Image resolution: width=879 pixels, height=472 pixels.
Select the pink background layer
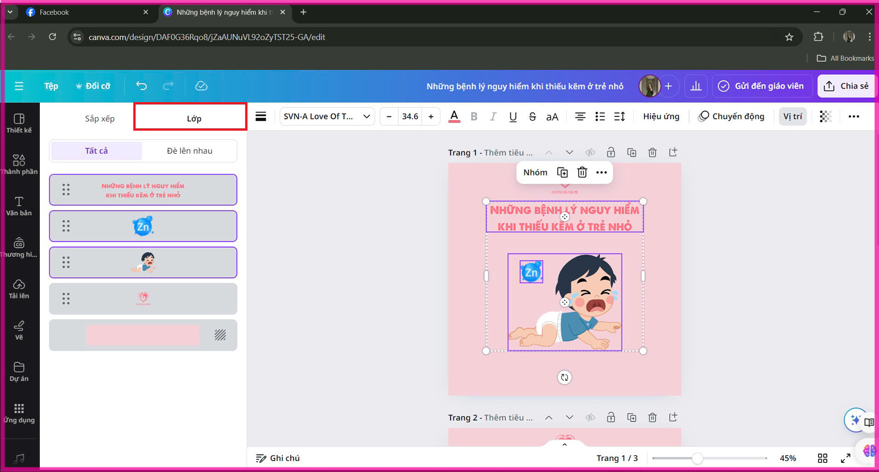pos(143,335)
